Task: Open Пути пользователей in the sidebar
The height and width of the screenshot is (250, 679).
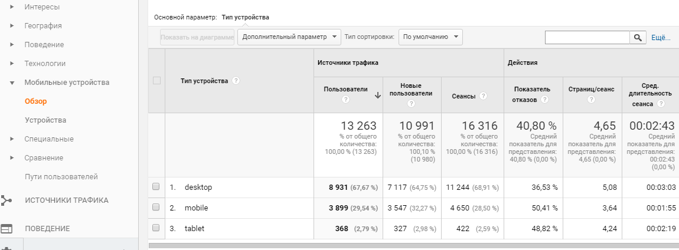Action: tap(61, 177)
